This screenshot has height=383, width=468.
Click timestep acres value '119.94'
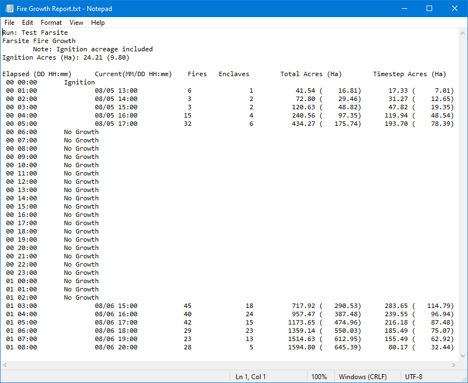tap(396, 115)
